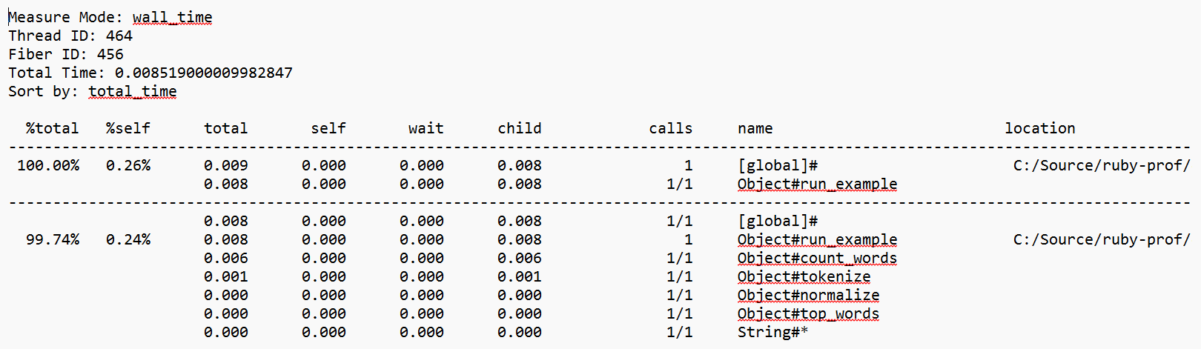Click the location column header

1039,128
